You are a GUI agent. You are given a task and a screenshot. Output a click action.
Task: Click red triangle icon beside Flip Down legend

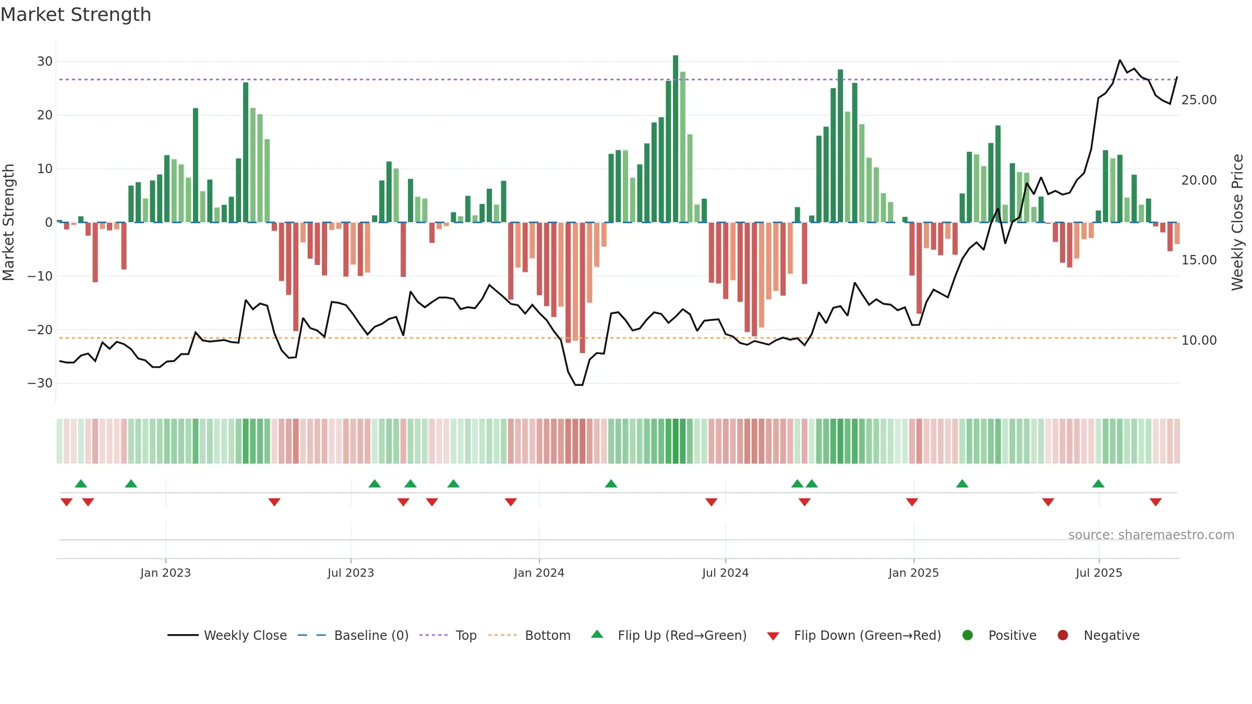pos(773,636)
